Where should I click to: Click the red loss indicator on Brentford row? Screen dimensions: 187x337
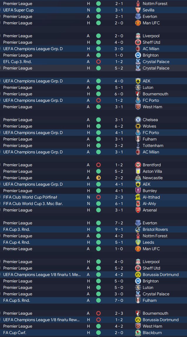coord(98,165)
